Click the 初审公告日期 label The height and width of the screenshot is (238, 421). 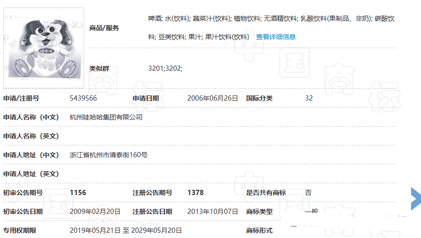(x=23, y=212)
